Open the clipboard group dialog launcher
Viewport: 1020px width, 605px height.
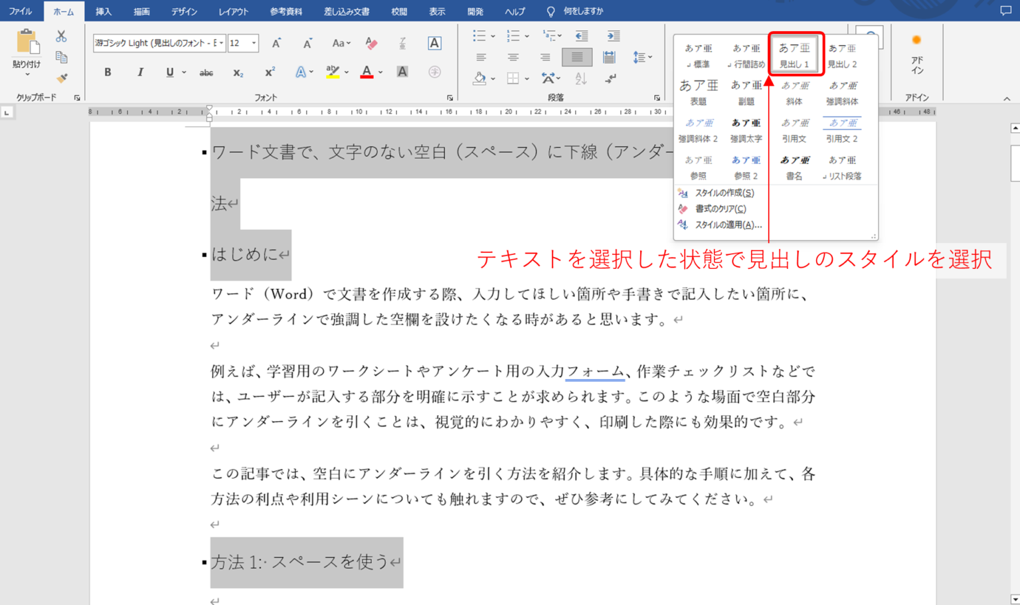pos(77,98)
